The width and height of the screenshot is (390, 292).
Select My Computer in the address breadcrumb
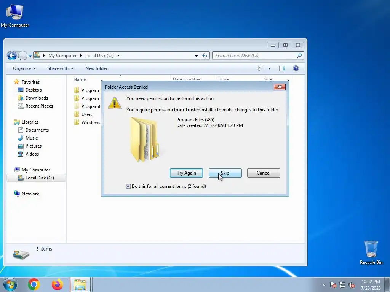point(62,56)
